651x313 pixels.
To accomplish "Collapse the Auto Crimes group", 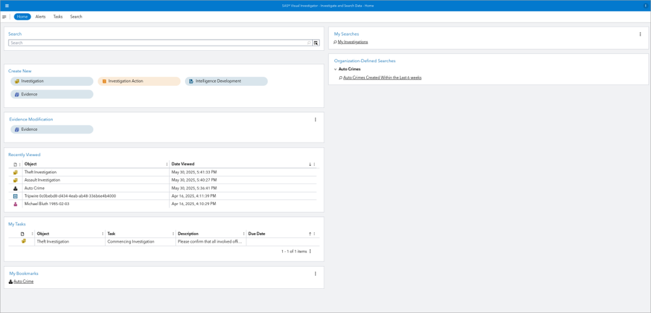I will 336,69.
